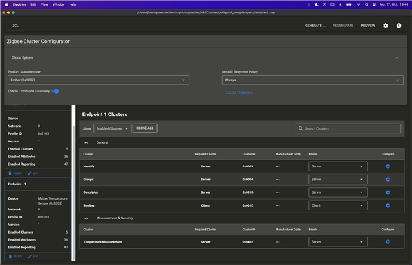This screenshot has width=412, height=265.
Task: Click the Do Not Disturb moon icon
Action: click(x=317, y=4)
